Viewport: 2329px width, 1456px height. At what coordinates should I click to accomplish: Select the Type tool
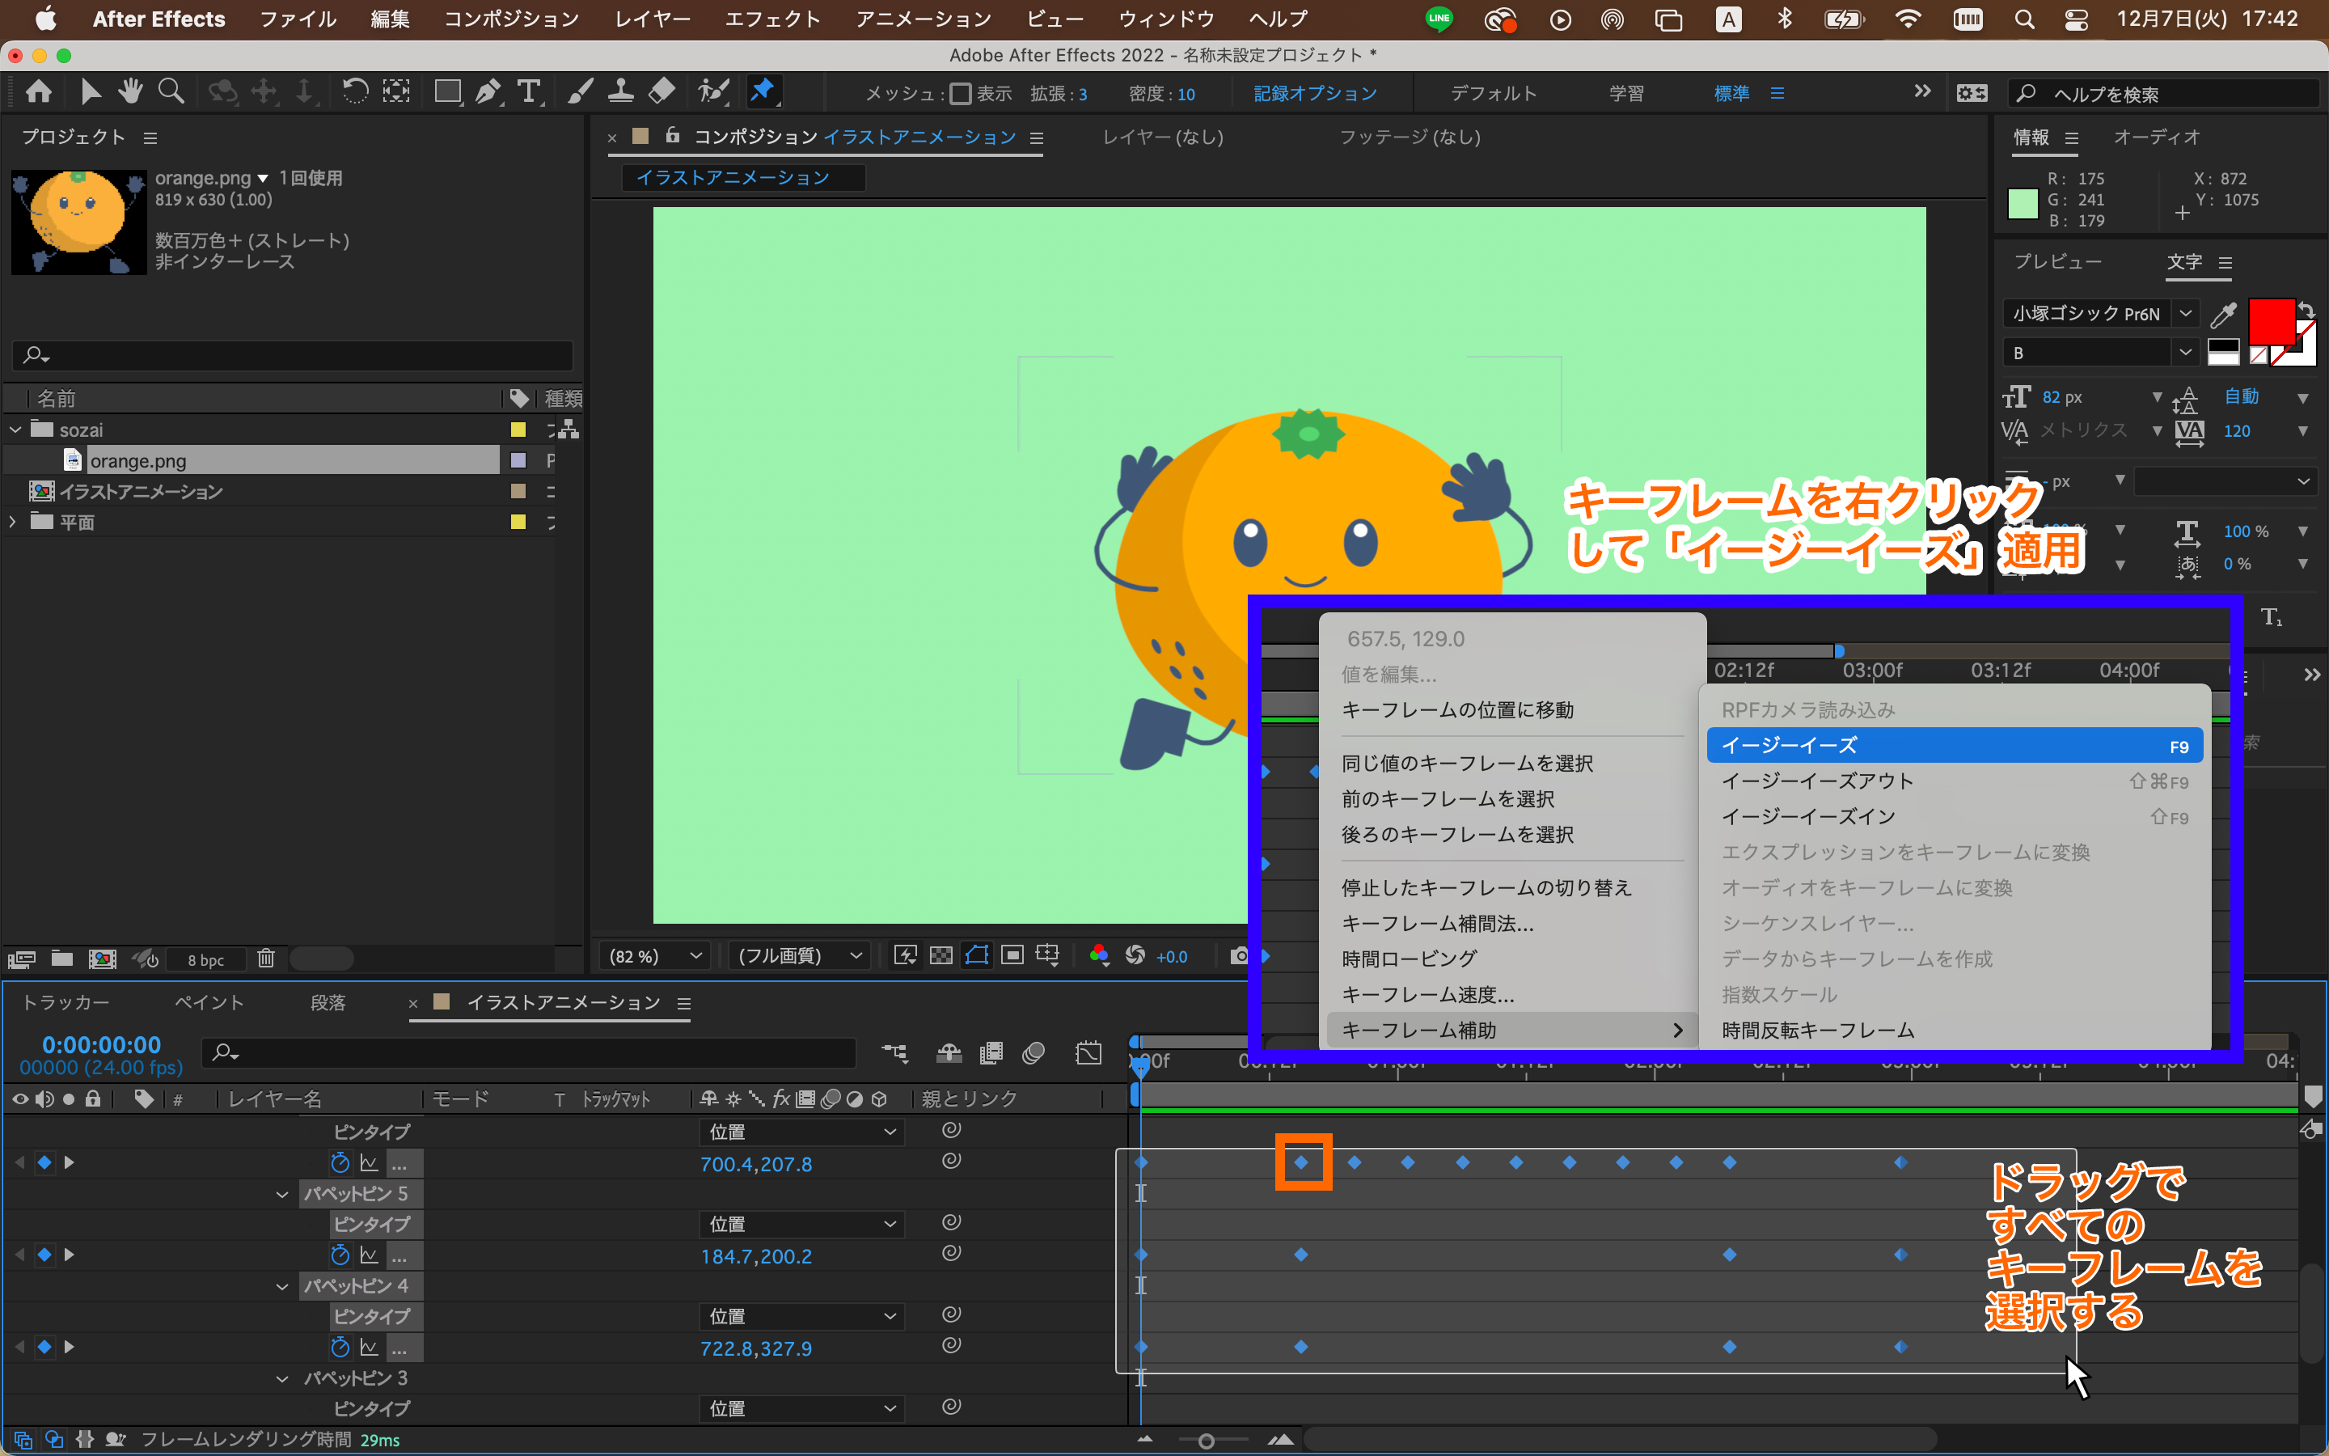[528, 92]
